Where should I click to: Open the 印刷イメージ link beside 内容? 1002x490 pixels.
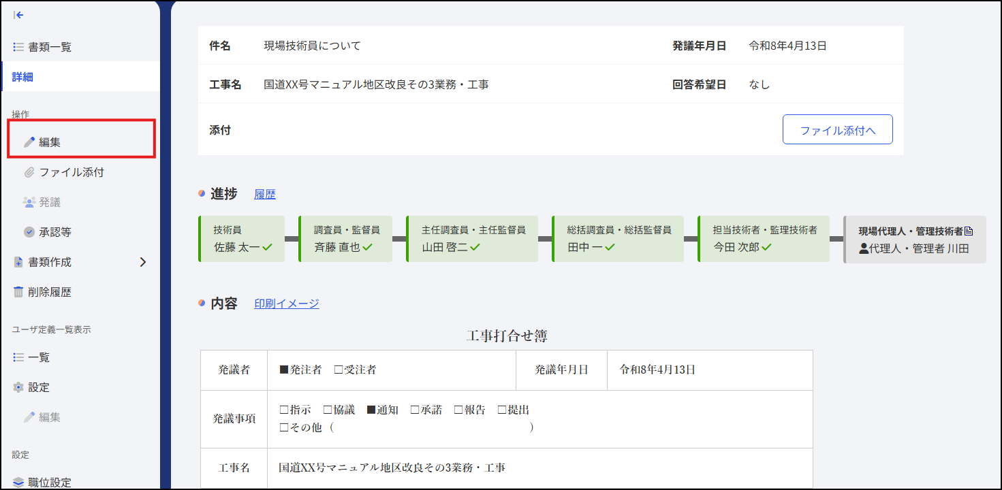[x=287, y=304]
